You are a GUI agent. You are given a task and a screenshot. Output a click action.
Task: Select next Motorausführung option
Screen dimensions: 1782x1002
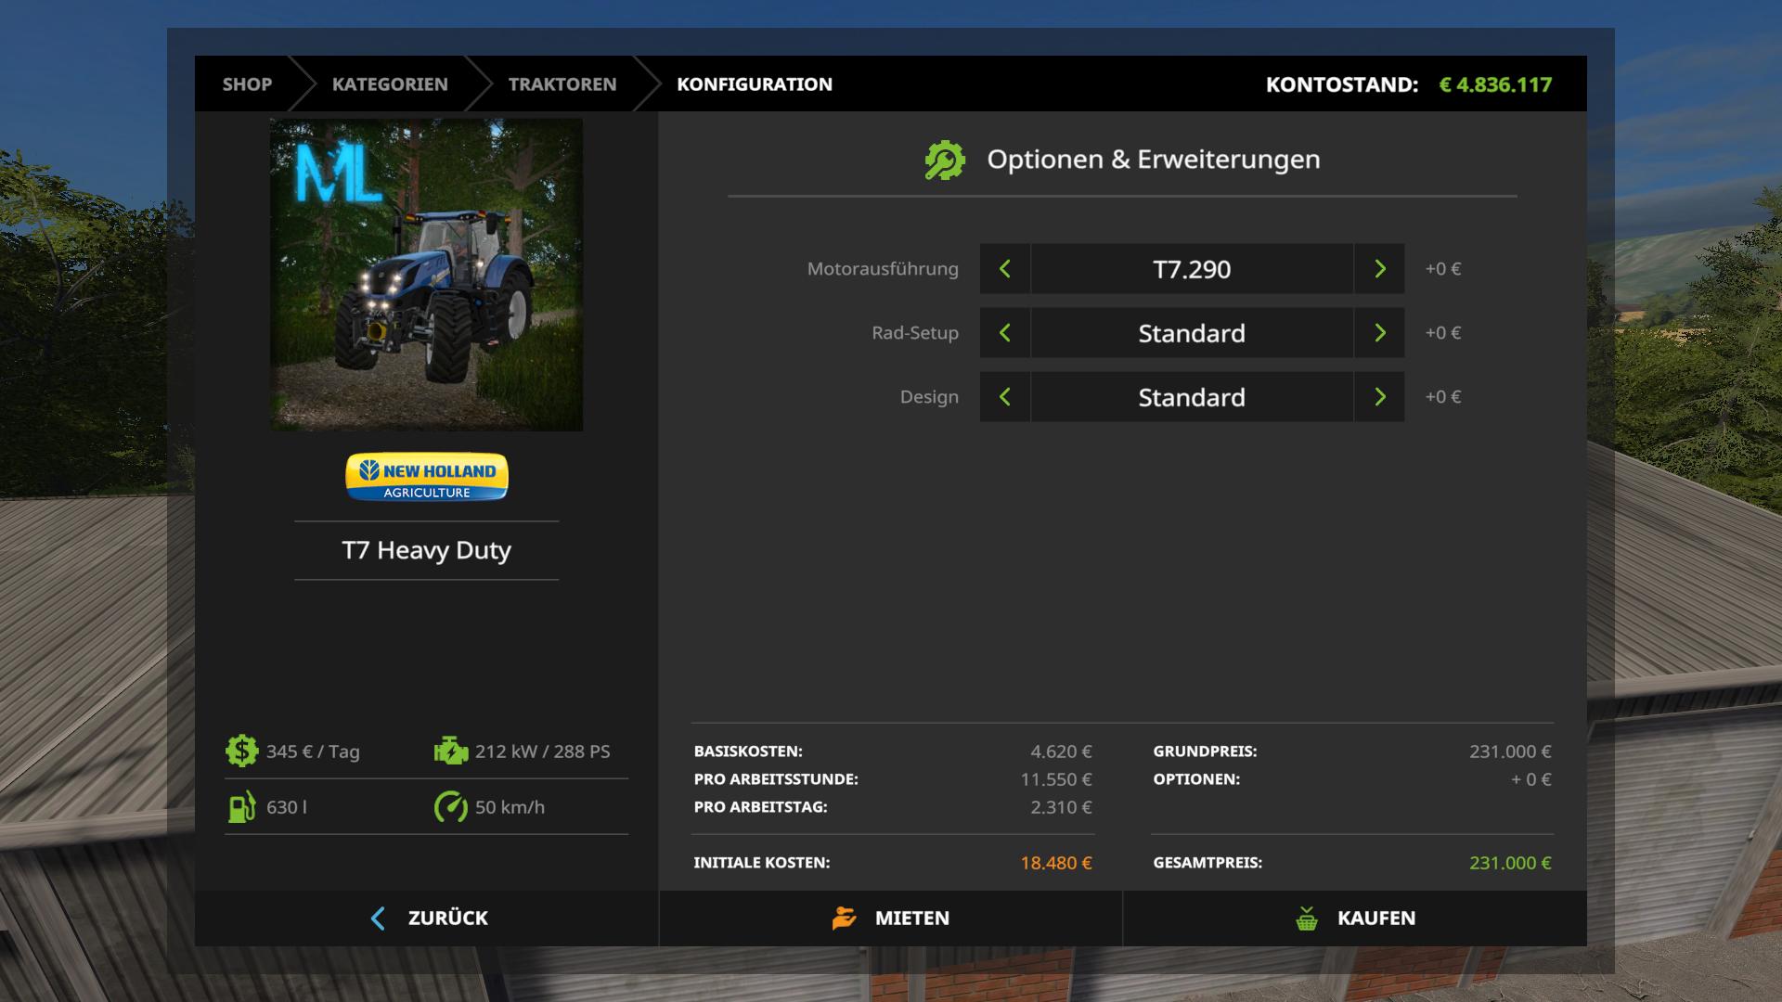[1379, 269]
